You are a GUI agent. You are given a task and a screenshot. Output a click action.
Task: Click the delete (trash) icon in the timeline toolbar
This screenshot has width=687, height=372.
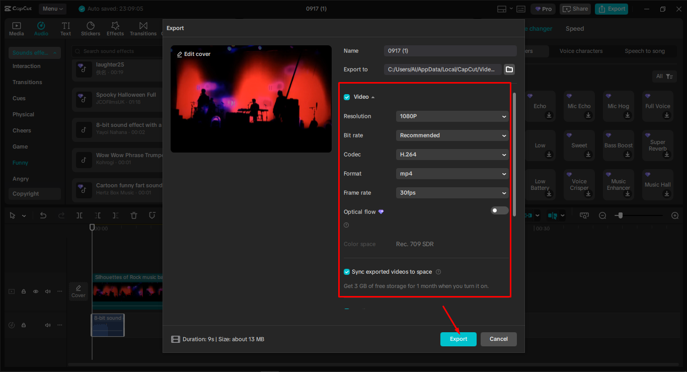[x=133, y=215]
